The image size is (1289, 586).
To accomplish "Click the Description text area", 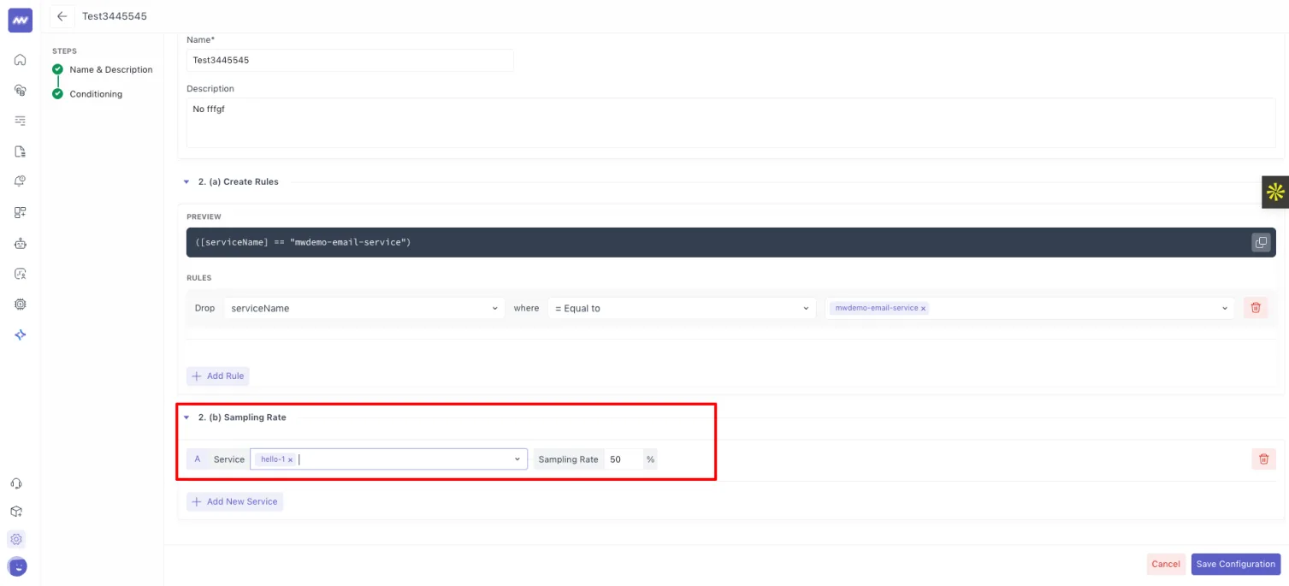I will pyautogui.click(x=730, y=122).
